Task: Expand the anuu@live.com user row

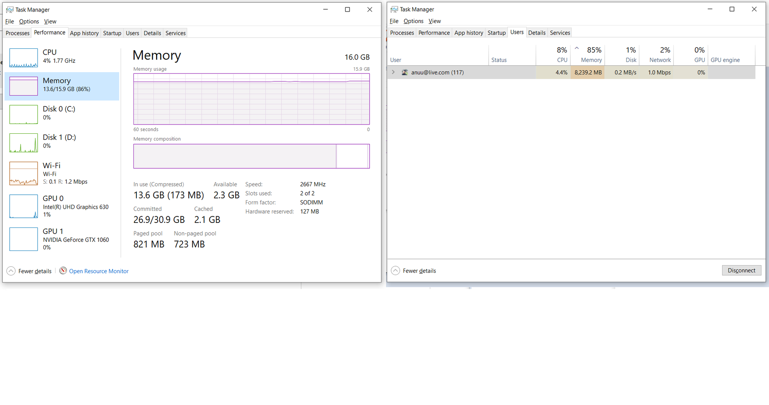Action: [393, 72]
